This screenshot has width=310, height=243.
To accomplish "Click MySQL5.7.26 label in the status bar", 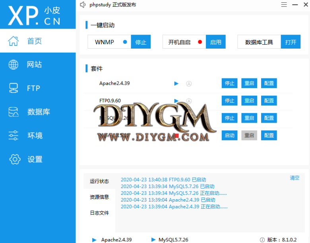I will (173, 240).
